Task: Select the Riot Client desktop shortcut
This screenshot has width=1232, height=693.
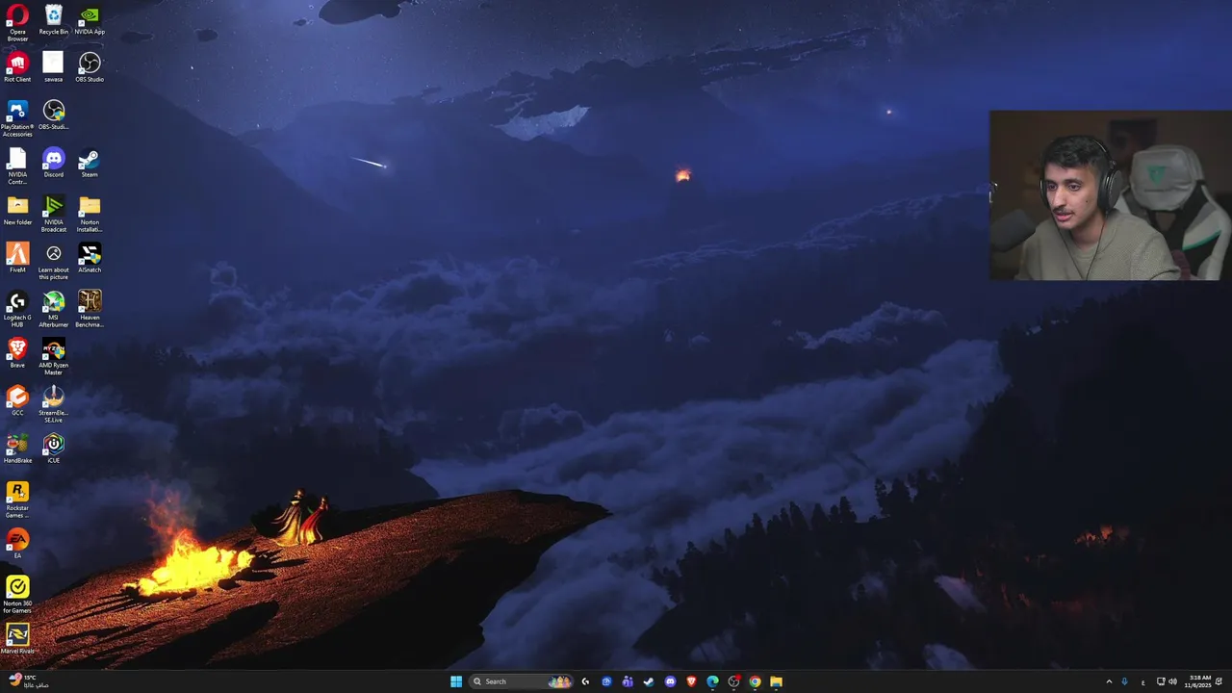Action: (17, 67)
